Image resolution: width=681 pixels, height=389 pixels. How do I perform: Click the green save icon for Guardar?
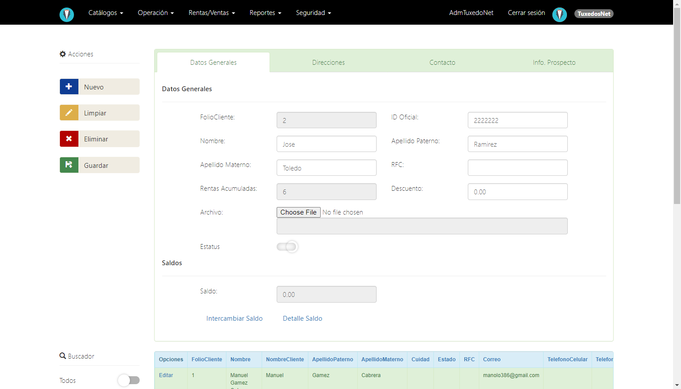[69, 165]
